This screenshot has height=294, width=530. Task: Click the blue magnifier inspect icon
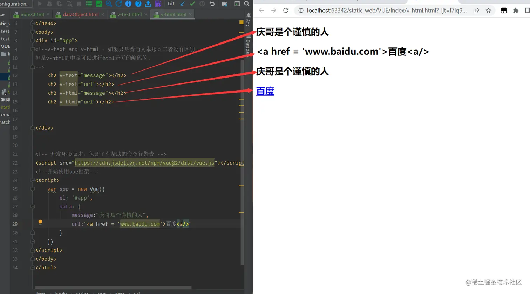pyautogui.click(x=109, y=4)
